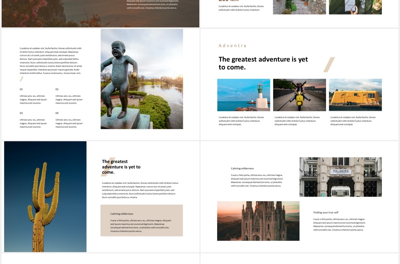Click 'Calming wilderness' beside the Palmers photo
This screenshot has height=264, width=400.
pyautogui.click(x=242, y=168)
